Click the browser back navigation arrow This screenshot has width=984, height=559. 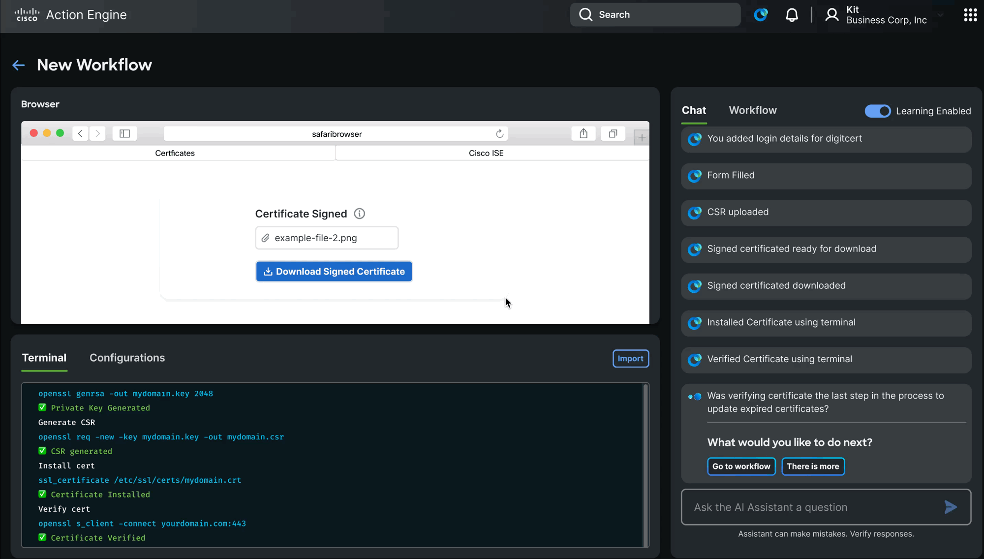coord(80,133)
